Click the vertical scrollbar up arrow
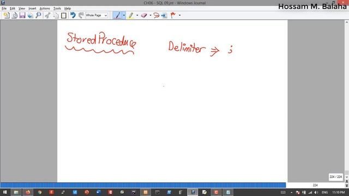 347,22
